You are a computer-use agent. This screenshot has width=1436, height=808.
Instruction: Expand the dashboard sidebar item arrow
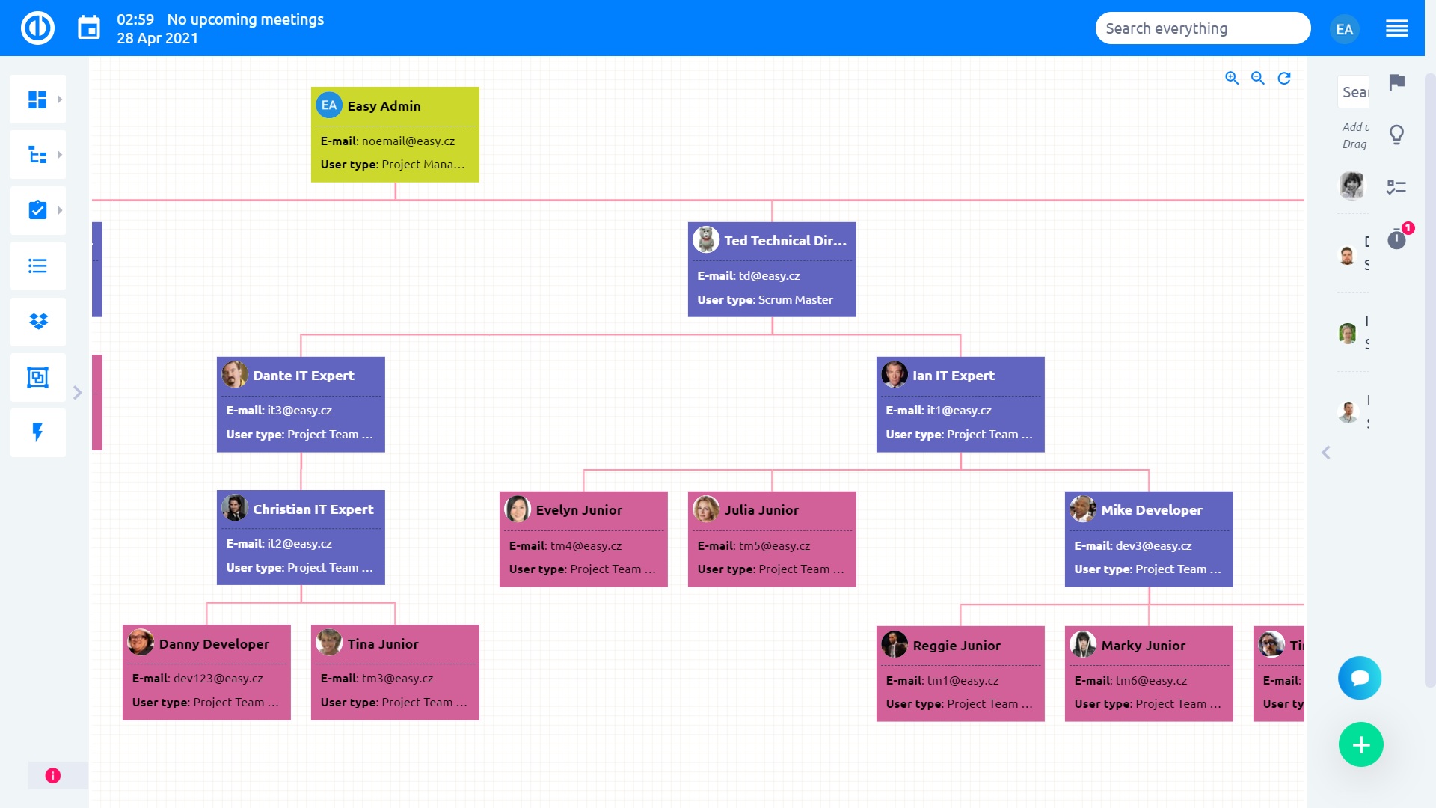point(60,100)
